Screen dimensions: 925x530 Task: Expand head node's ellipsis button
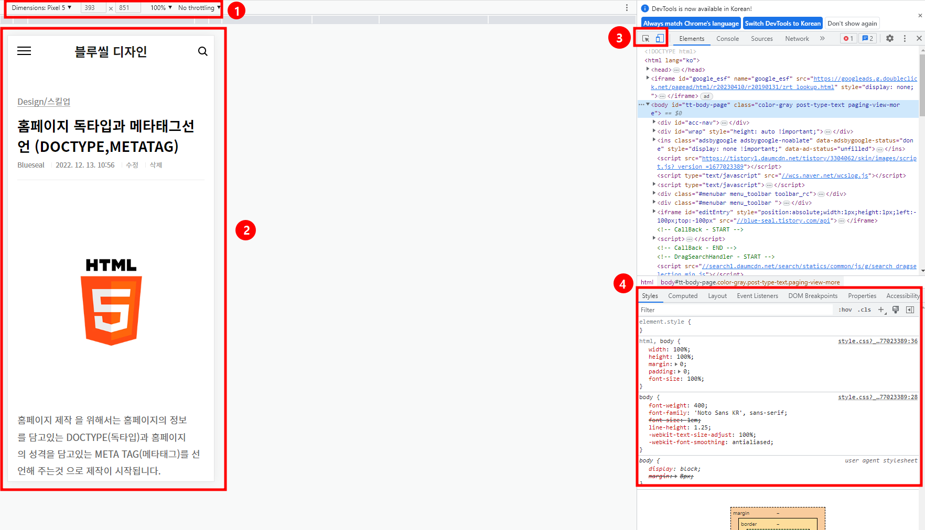pyautogui.click(x=676, y=70)
